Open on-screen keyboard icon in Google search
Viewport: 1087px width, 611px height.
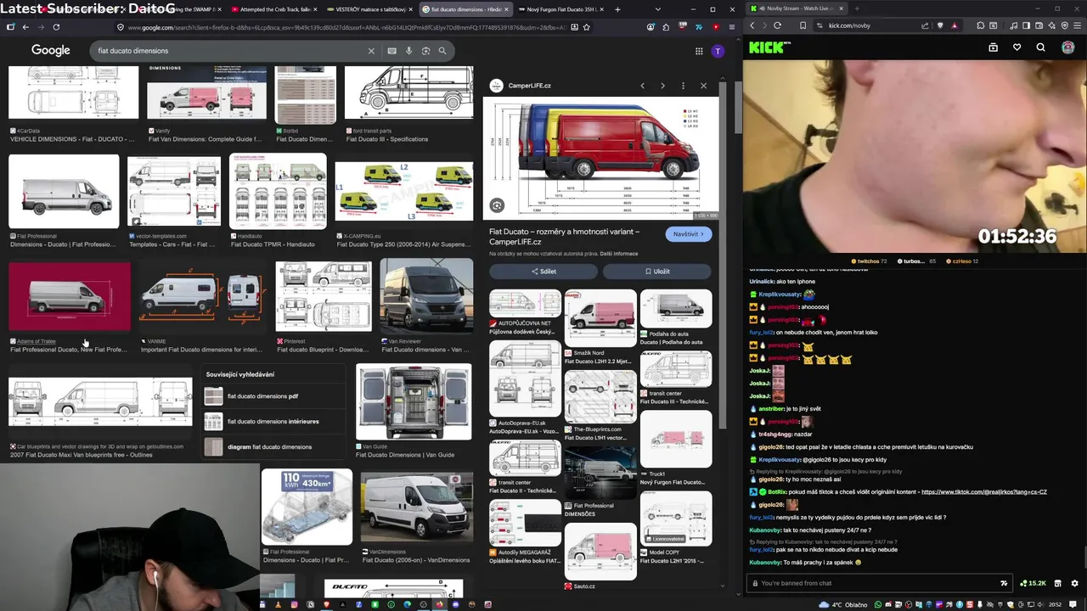click(x=391, y=51)
